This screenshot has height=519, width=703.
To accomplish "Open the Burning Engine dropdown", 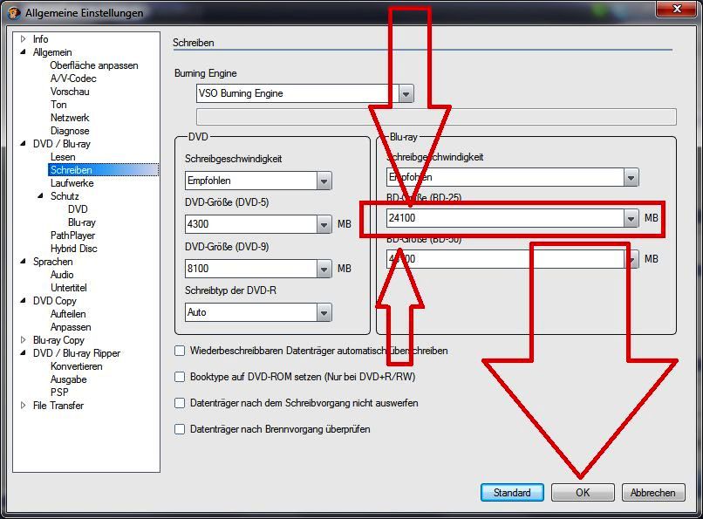I will tap(406, 93).
